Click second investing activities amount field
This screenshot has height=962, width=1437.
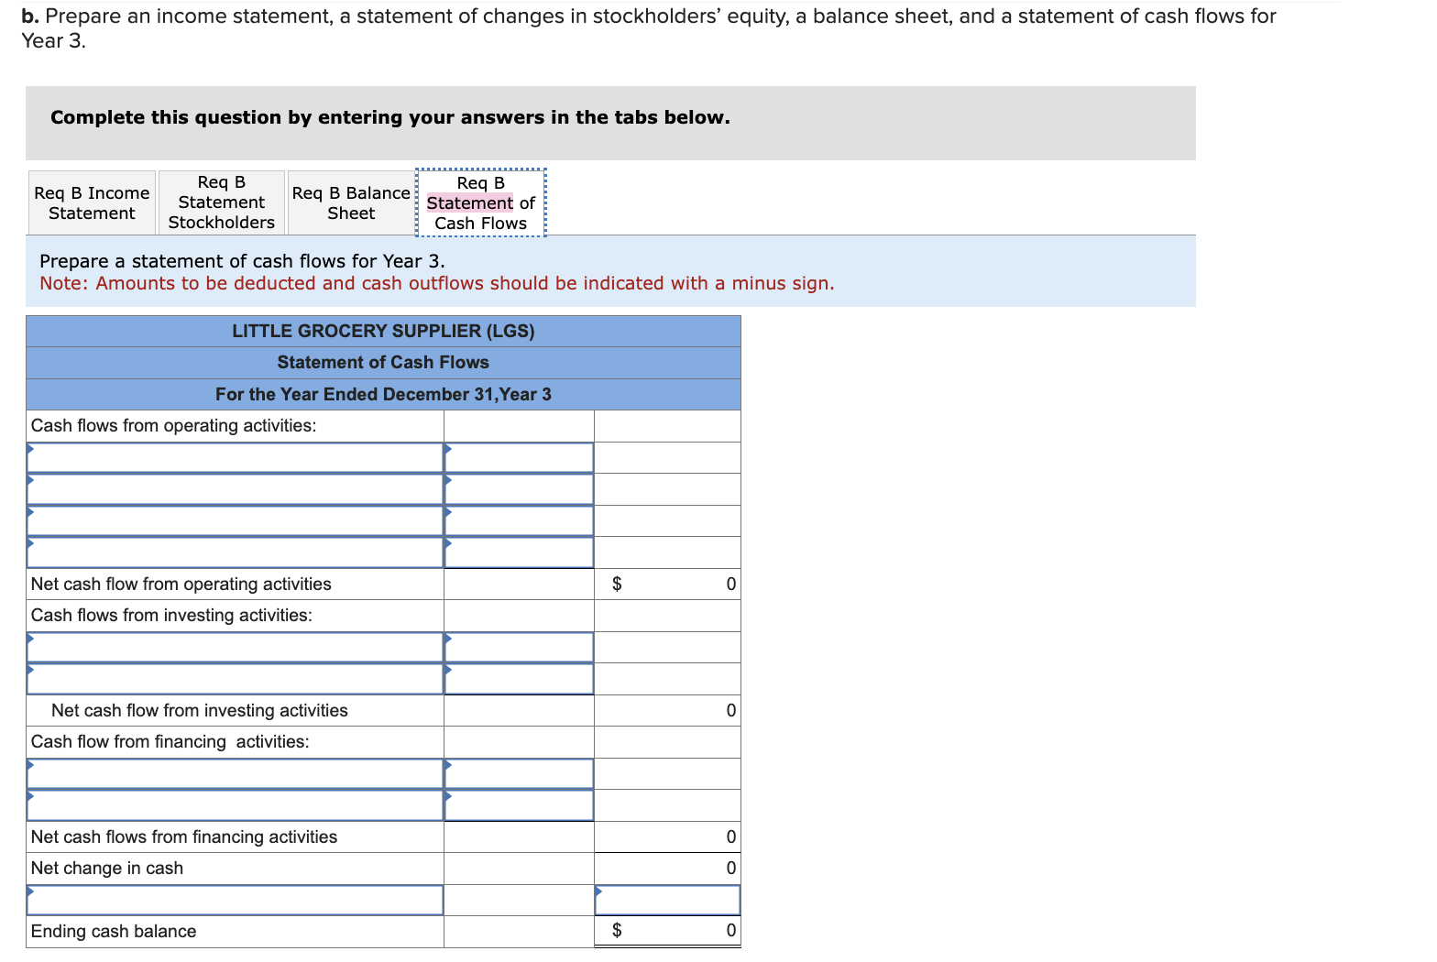(519, 679)
